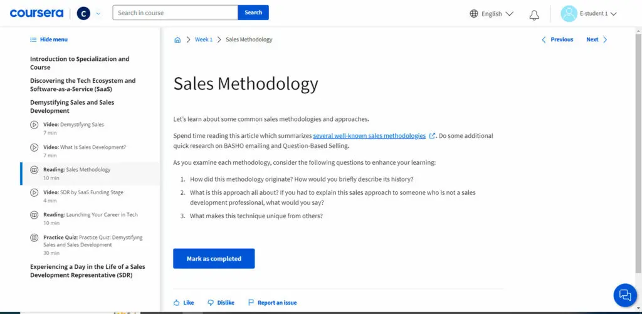Open the round C course badge

click(x=83, y=14)
